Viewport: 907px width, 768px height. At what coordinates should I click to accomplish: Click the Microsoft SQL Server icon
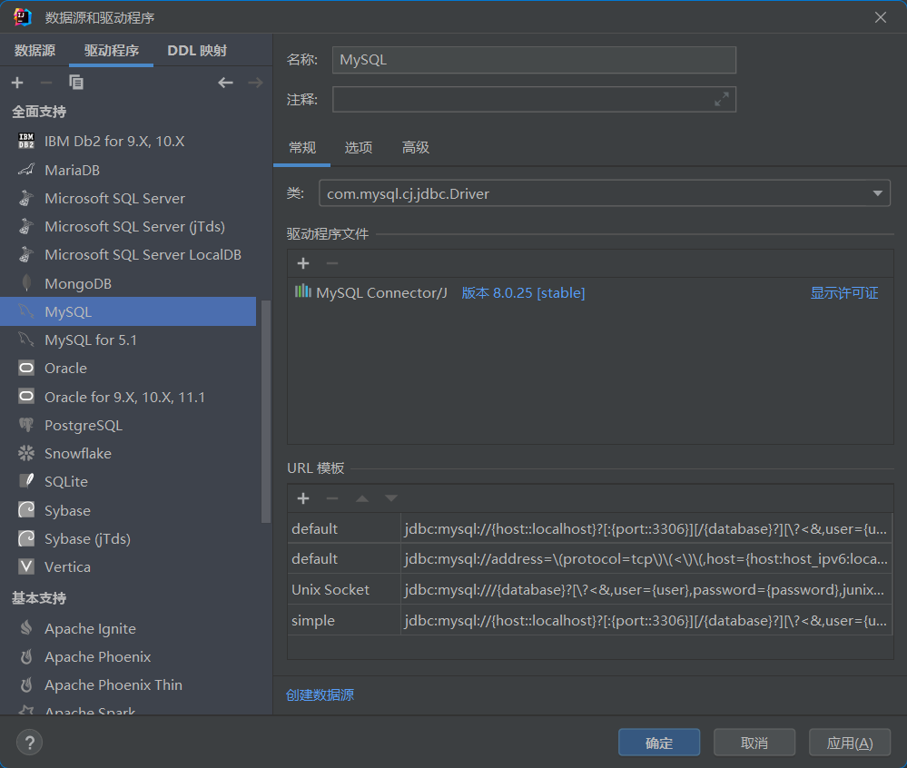click(x=26, y=198)
